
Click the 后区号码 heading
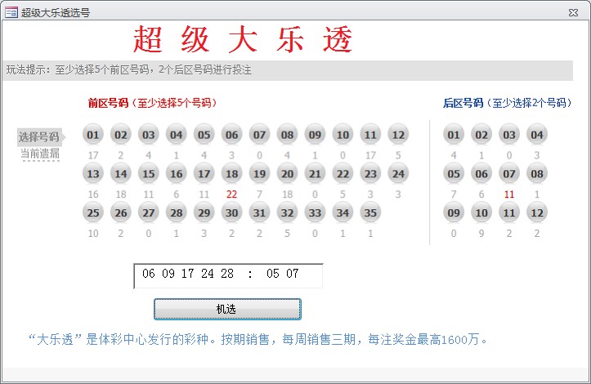pyautogui.click(x=508, y=103)
